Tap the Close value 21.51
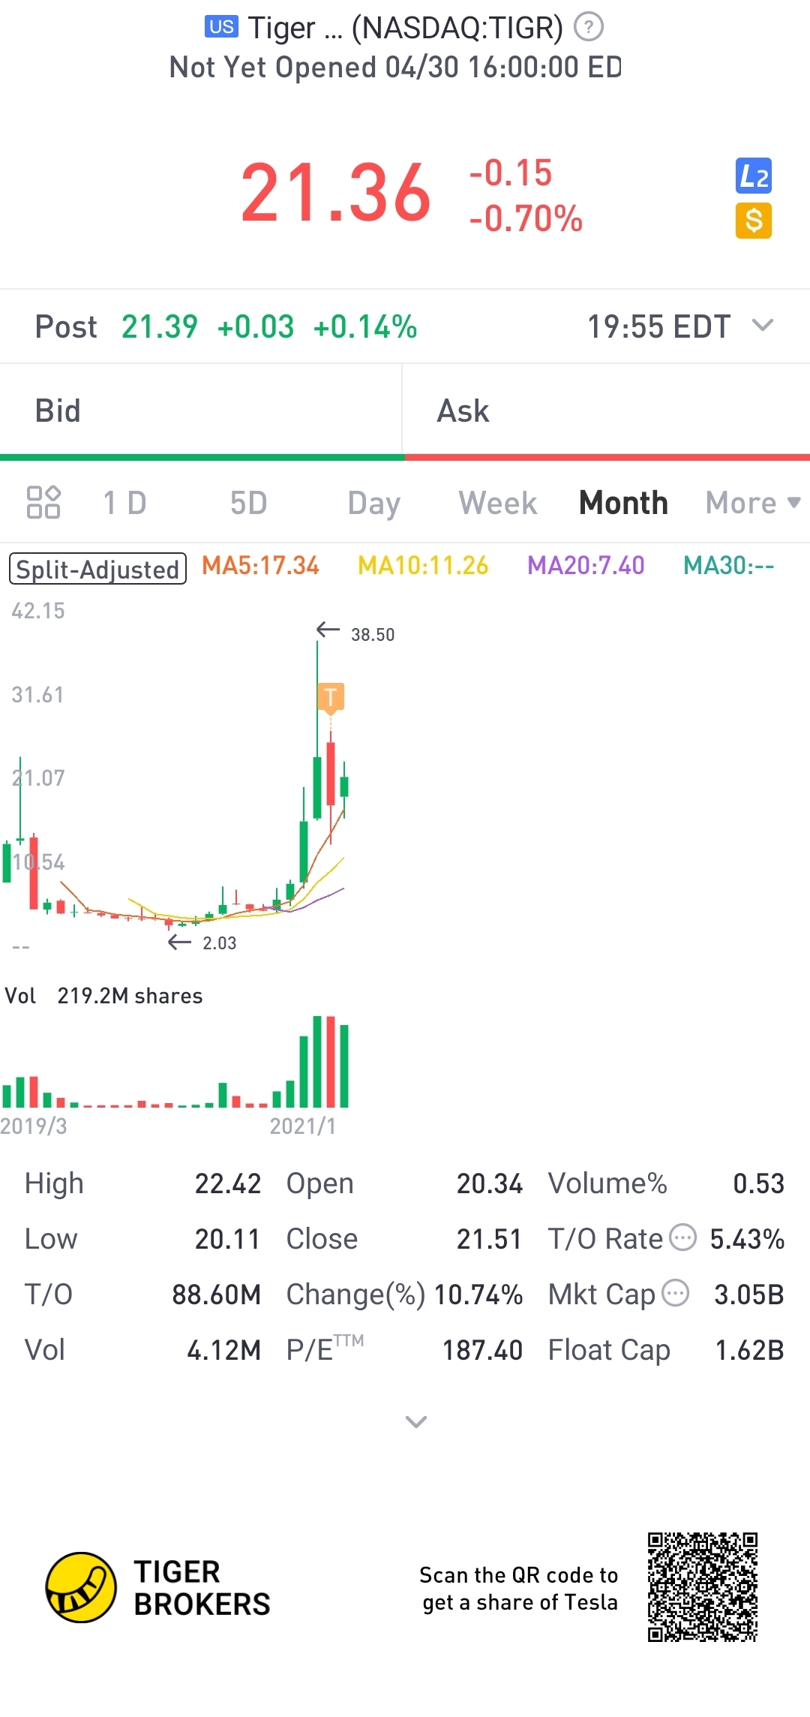 point(490,1239)
